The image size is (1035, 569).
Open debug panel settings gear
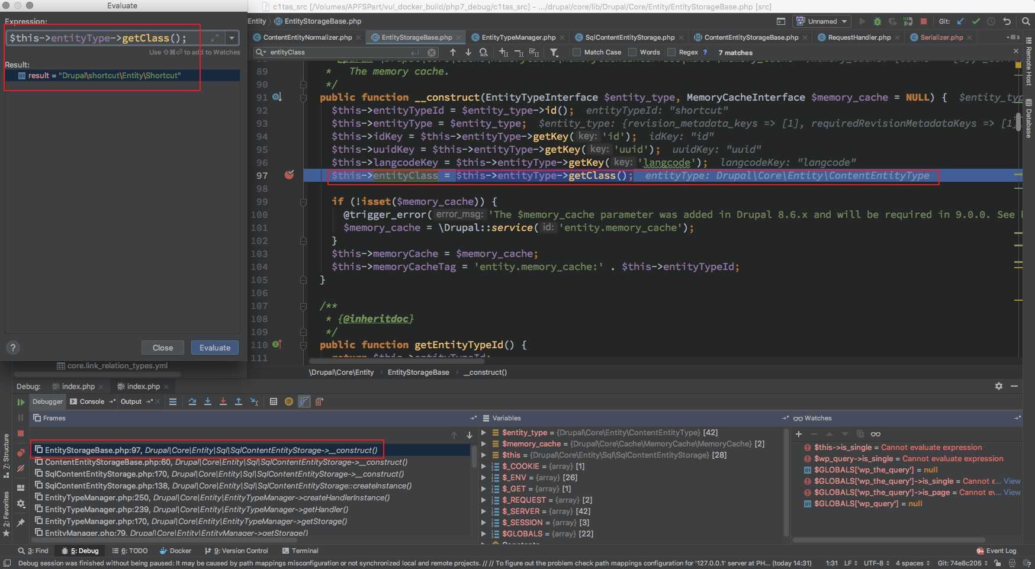point(999,386)
